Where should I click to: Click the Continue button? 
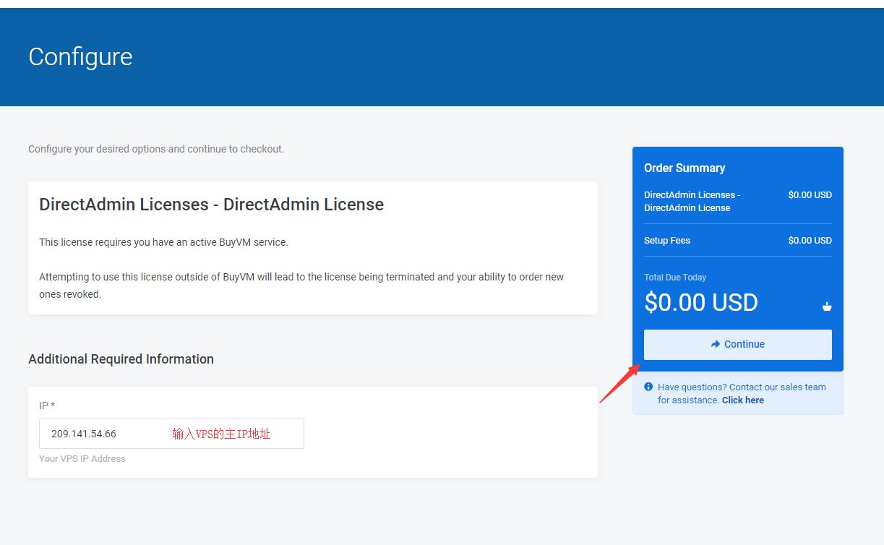737,345
